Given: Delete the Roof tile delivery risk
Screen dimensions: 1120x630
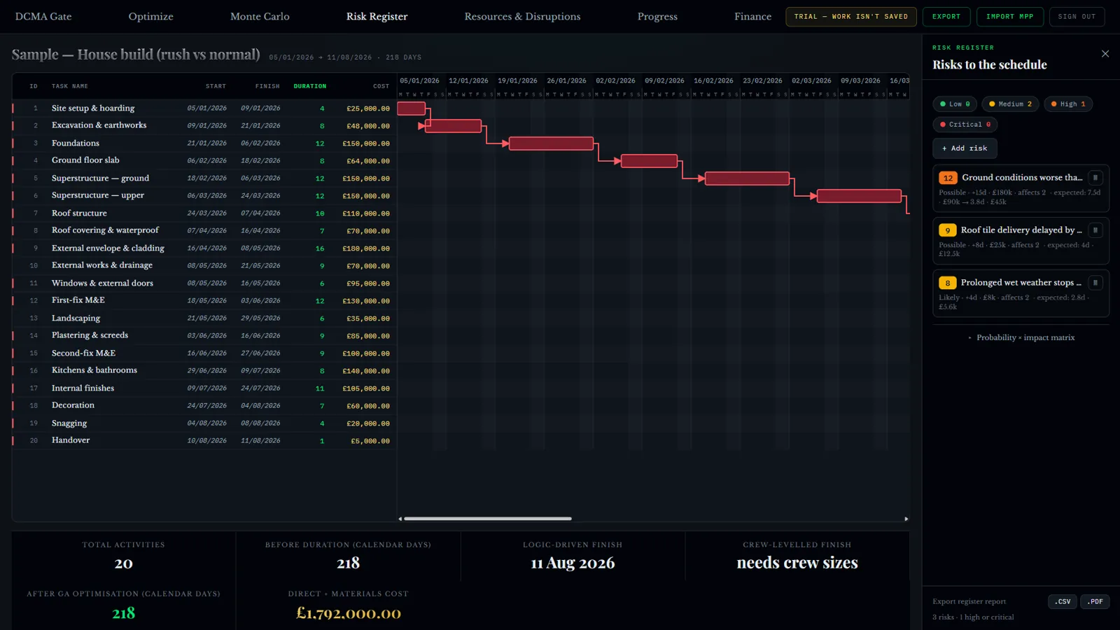Looking at the screenshot, I should pyautogui.click(x=1095, y=230).
